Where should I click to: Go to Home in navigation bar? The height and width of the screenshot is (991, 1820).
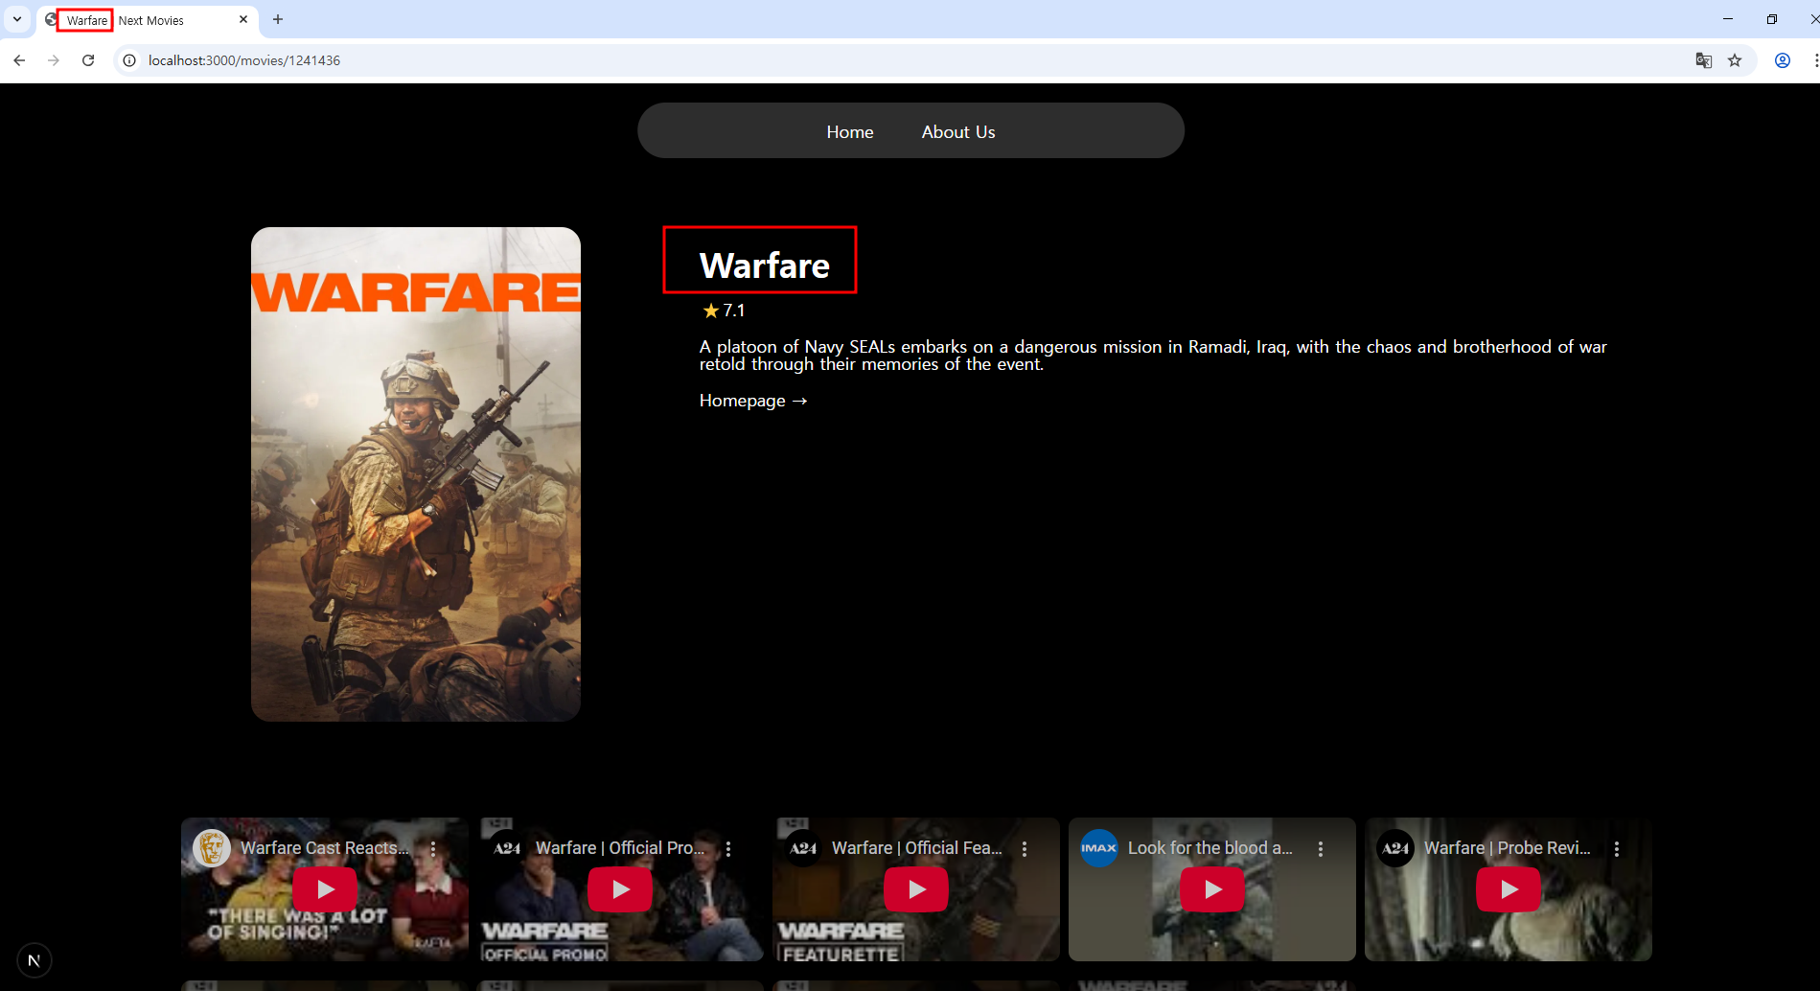coord(850,132)
